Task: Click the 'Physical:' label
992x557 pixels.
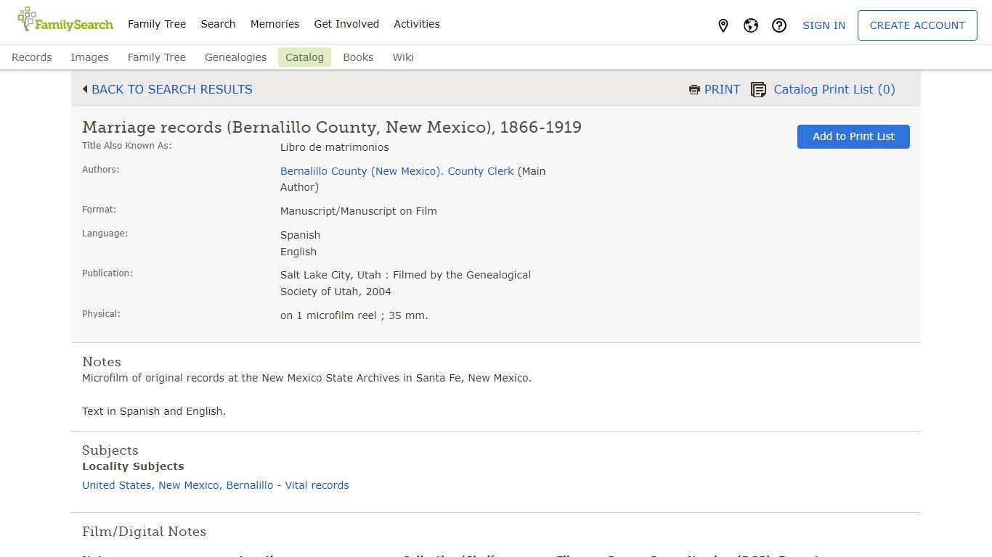Action: pyautogui.click(x=101, y=313)
